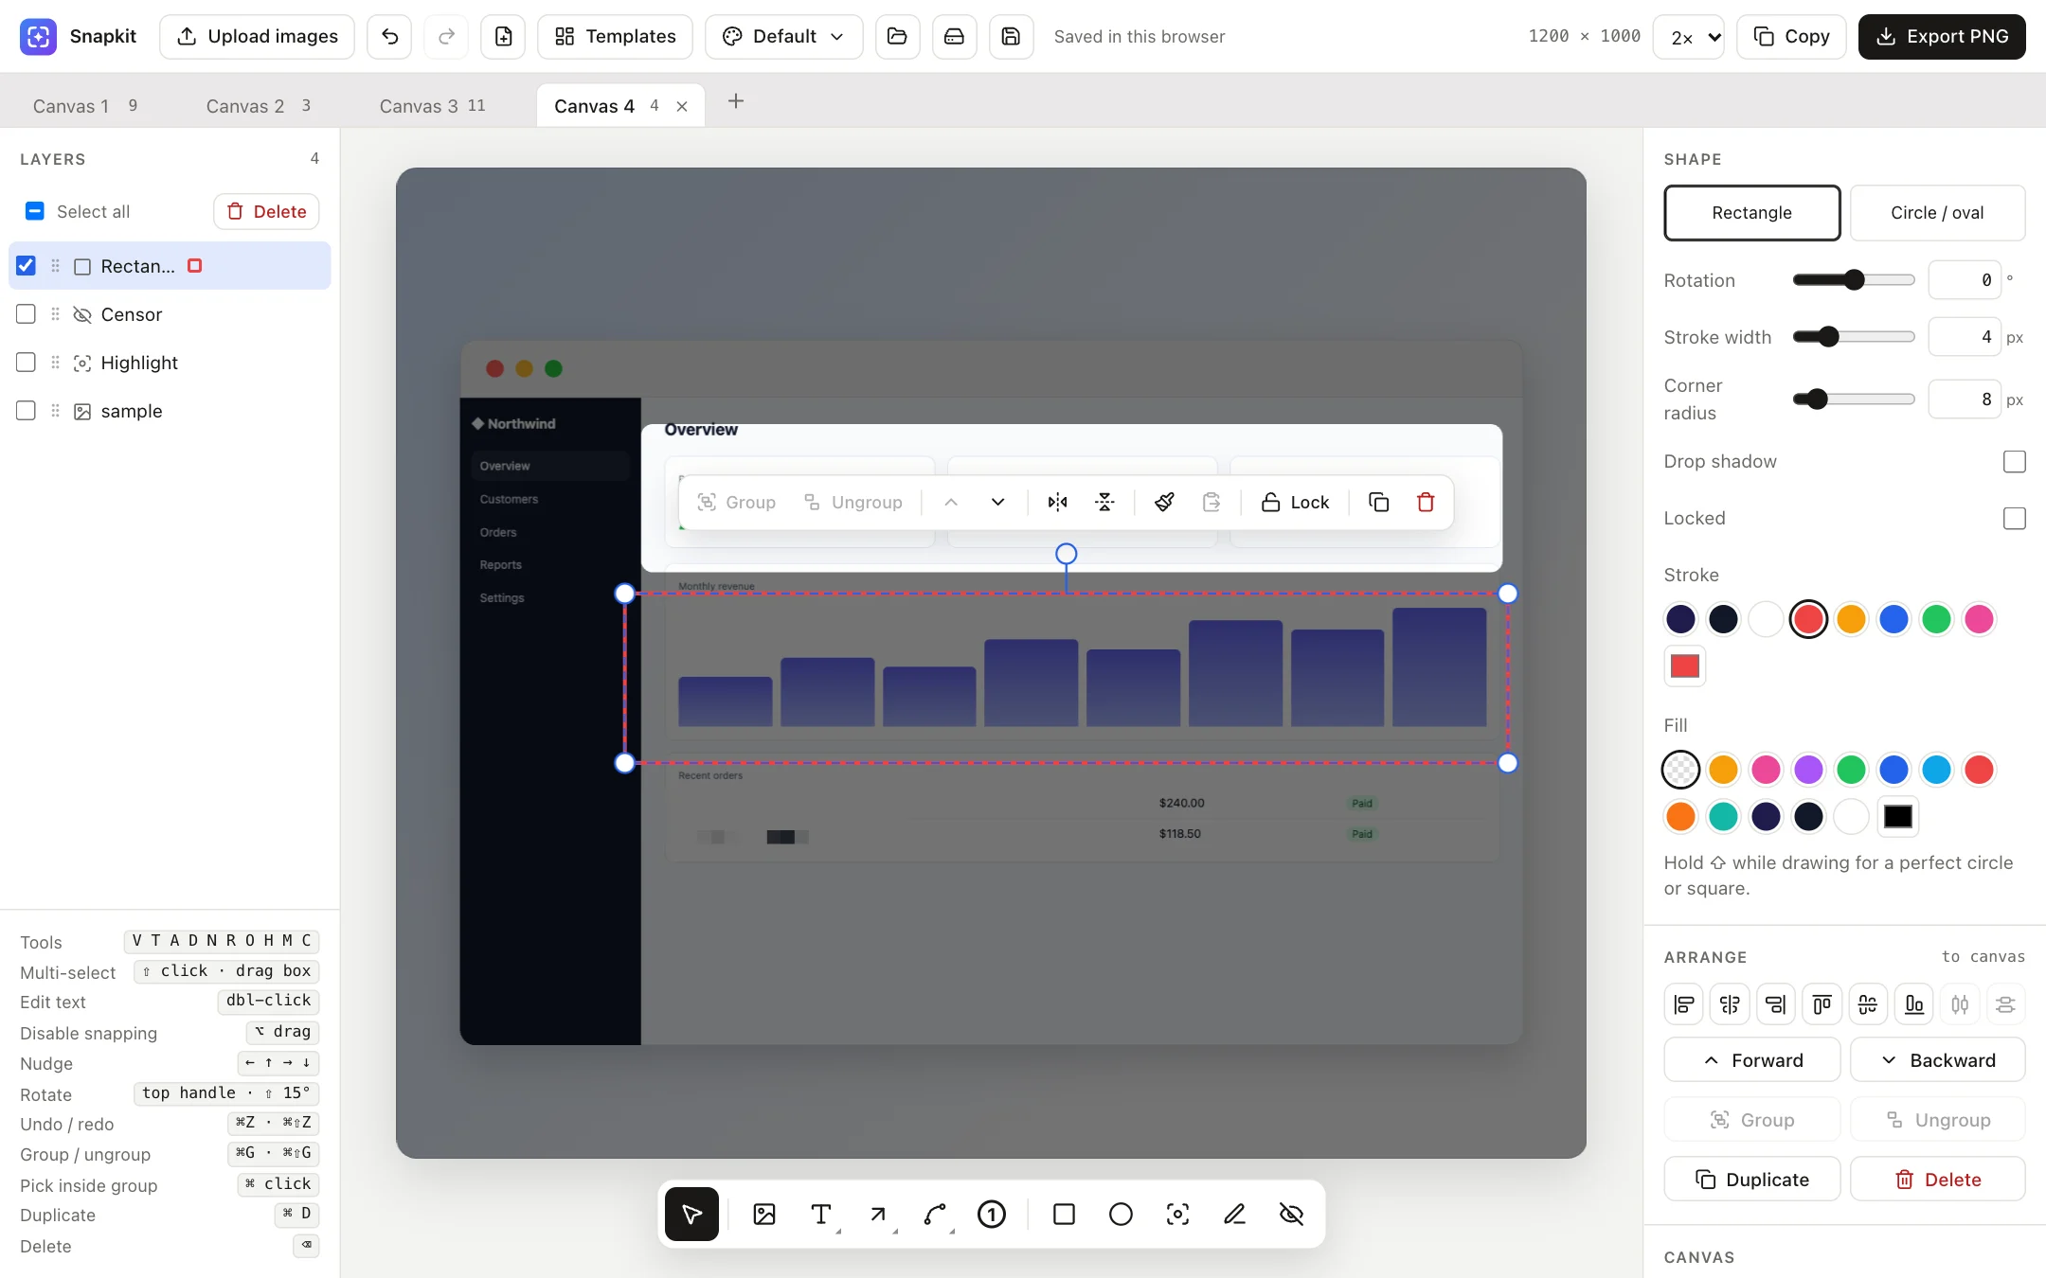Click copy style brush icon
Viewport: 2046px width, 1278px height.
1165,503
